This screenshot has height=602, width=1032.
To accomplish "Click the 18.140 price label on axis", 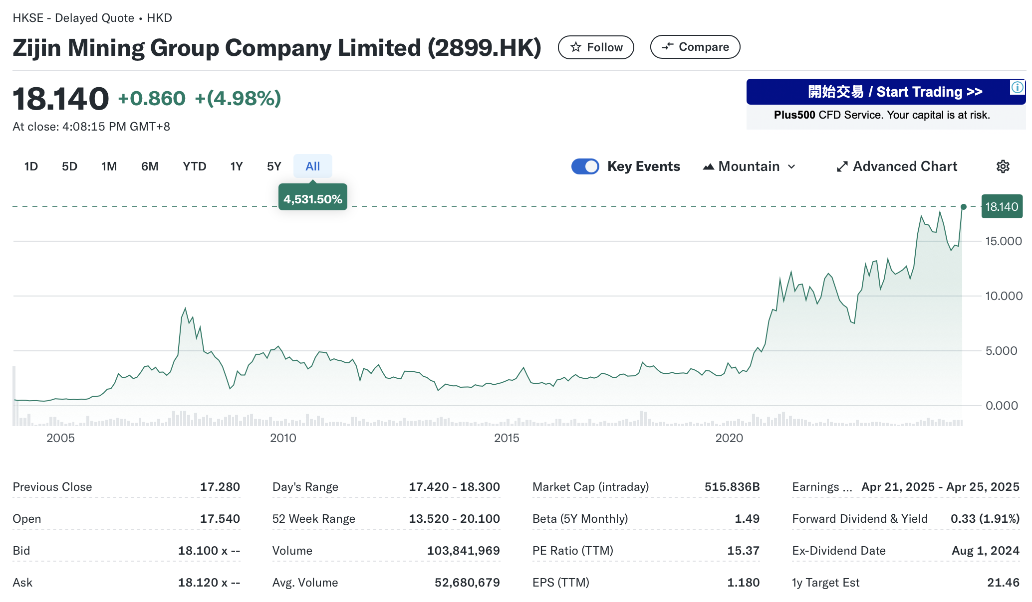I will point(1002,207).
